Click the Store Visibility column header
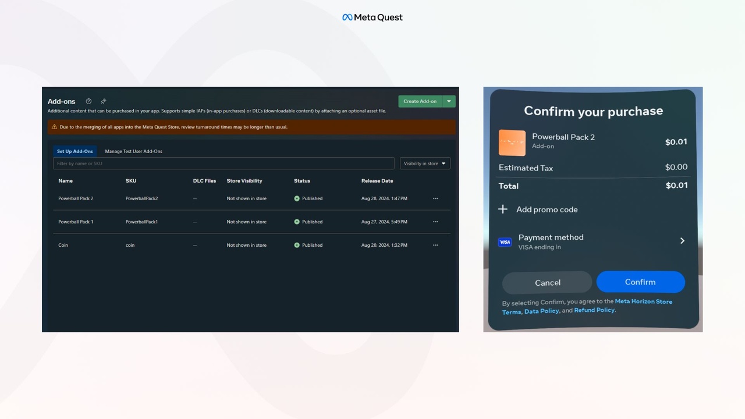This screenshot has width=745, height=419. click(x=244, y=181)
